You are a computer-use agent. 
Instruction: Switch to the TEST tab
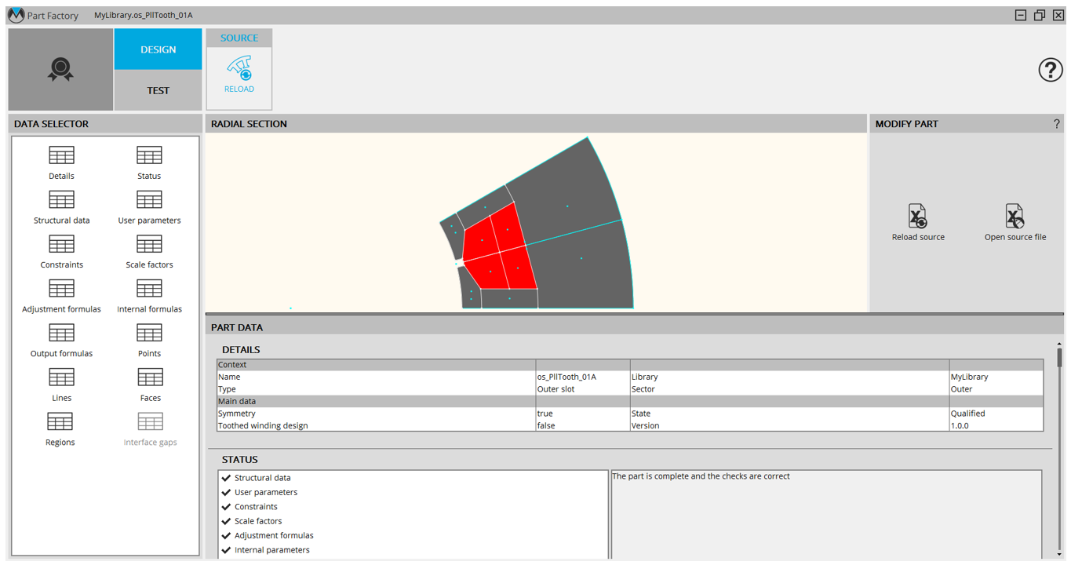158,90
